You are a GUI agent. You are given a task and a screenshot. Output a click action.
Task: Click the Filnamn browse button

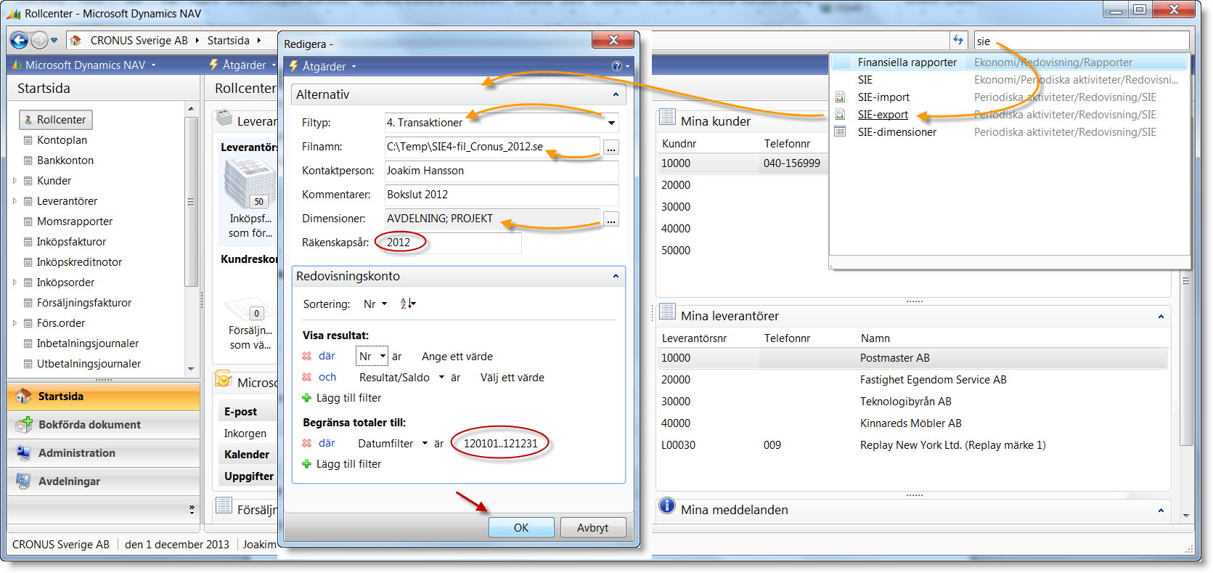(611, 148)
